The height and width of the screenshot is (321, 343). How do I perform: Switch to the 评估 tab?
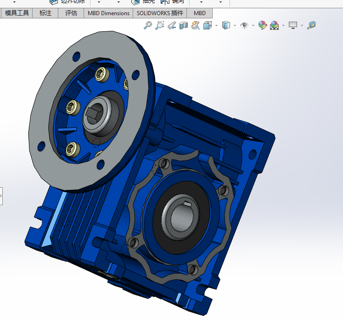pos(71,13)
